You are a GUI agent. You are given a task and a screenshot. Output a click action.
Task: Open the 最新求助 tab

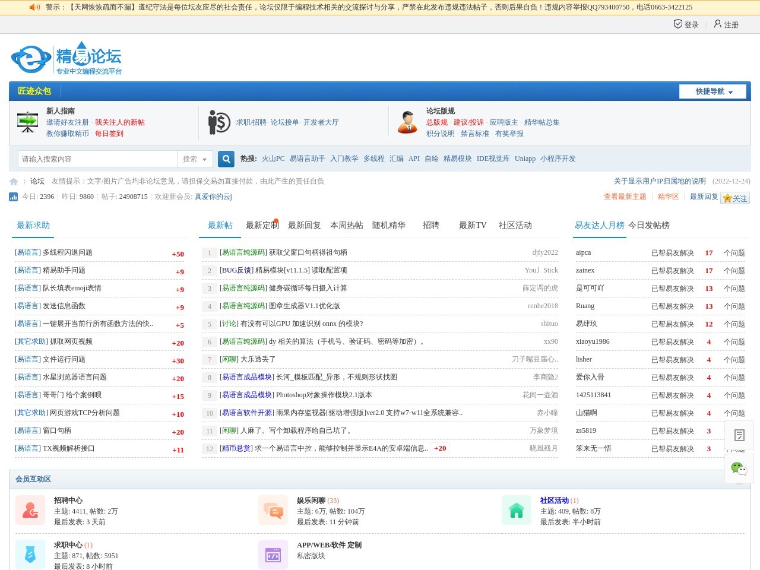pos(33,226)
